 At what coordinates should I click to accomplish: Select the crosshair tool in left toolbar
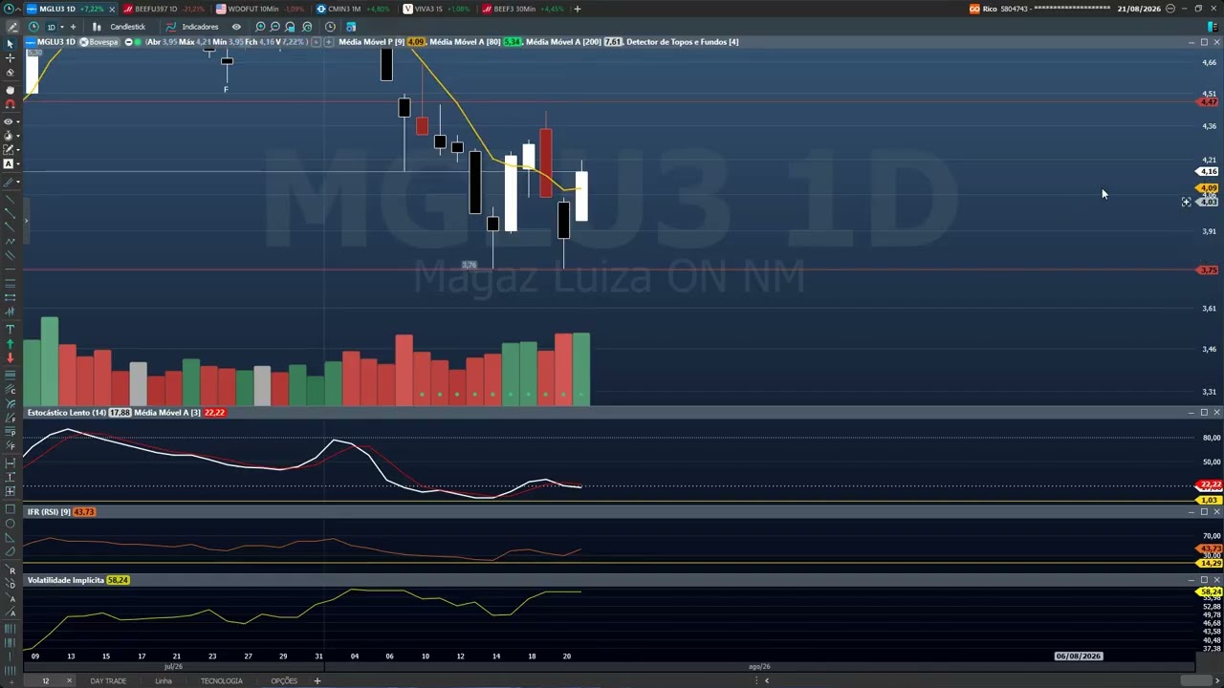[10, 58]
